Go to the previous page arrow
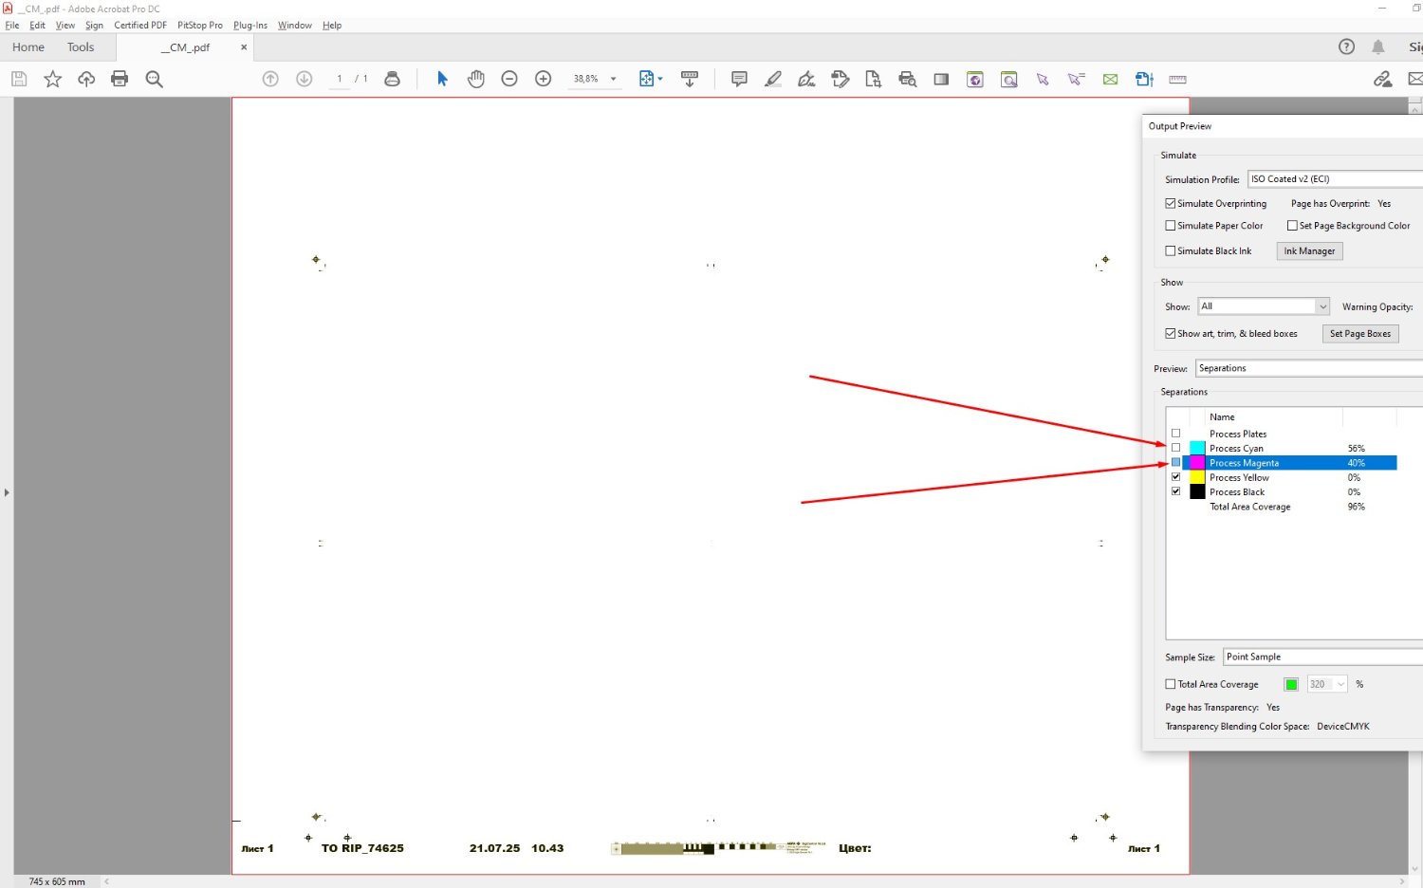Image resolution: width=1423 pixels, height=888 pixels. pyautogui.click(x=270, y=79)
